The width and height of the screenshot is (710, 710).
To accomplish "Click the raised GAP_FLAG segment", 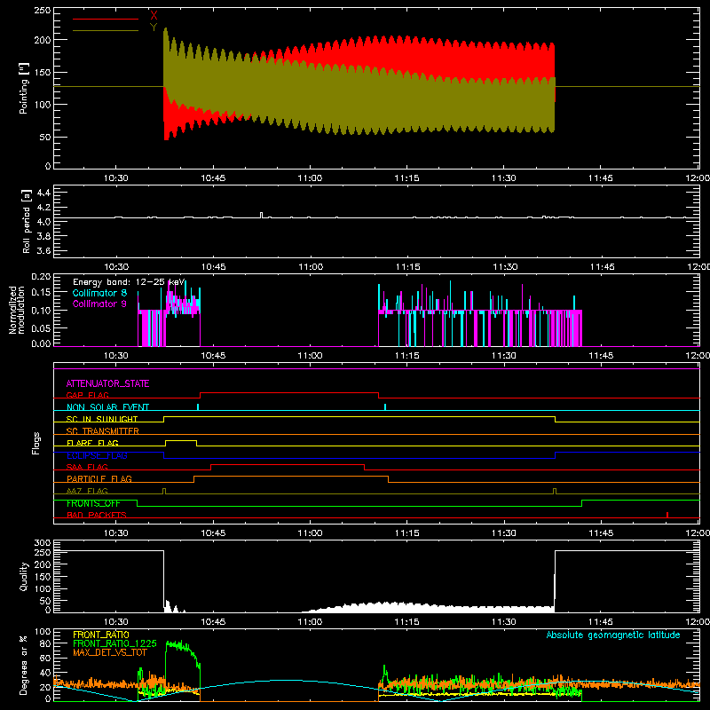I will pyautogui.click(x=289, y=393).
